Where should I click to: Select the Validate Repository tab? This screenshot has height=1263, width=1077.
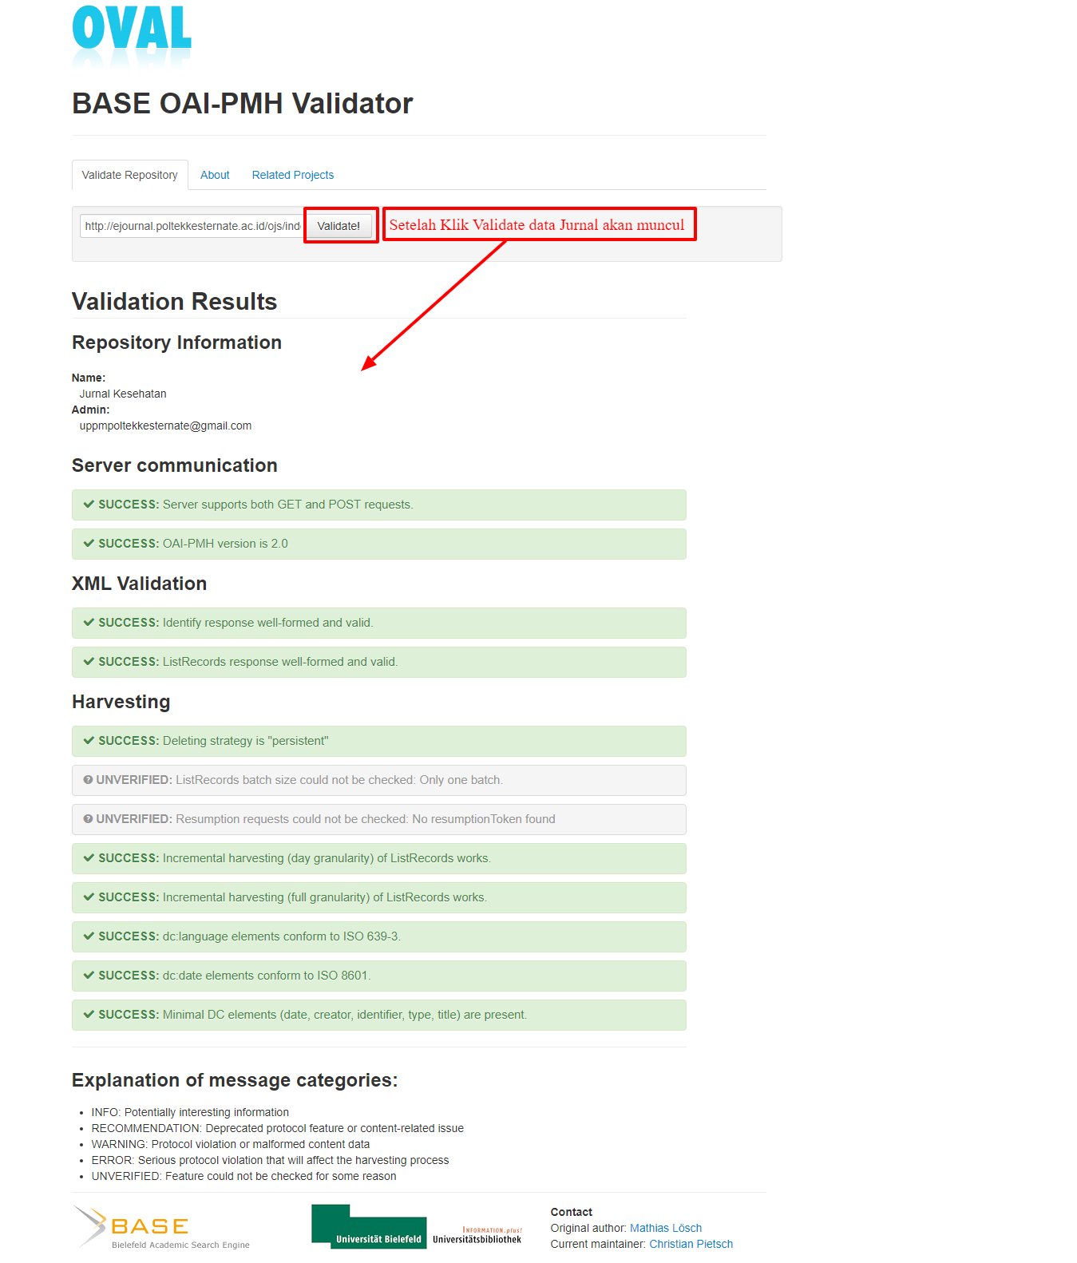coord(130,175)
